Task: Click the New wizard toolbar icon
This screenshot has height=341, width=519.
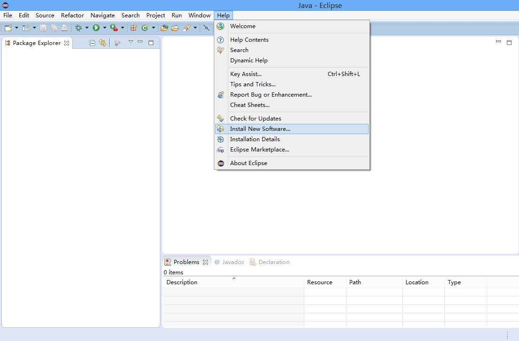Action: 8,28
